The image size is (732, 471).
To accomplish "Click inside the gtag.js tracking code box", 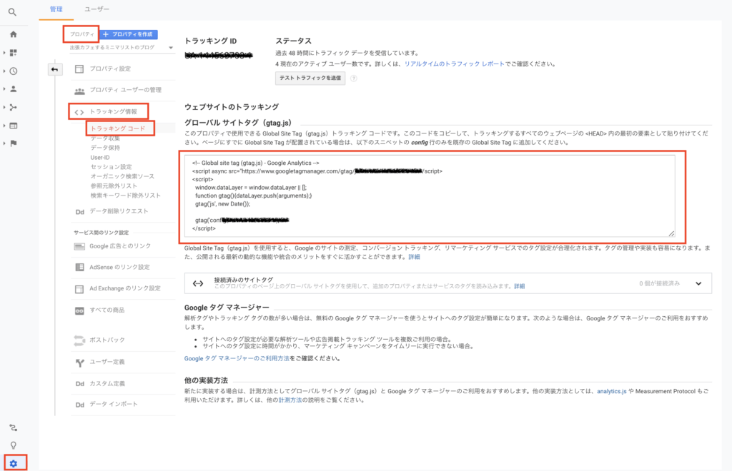I will click(430, 196).
